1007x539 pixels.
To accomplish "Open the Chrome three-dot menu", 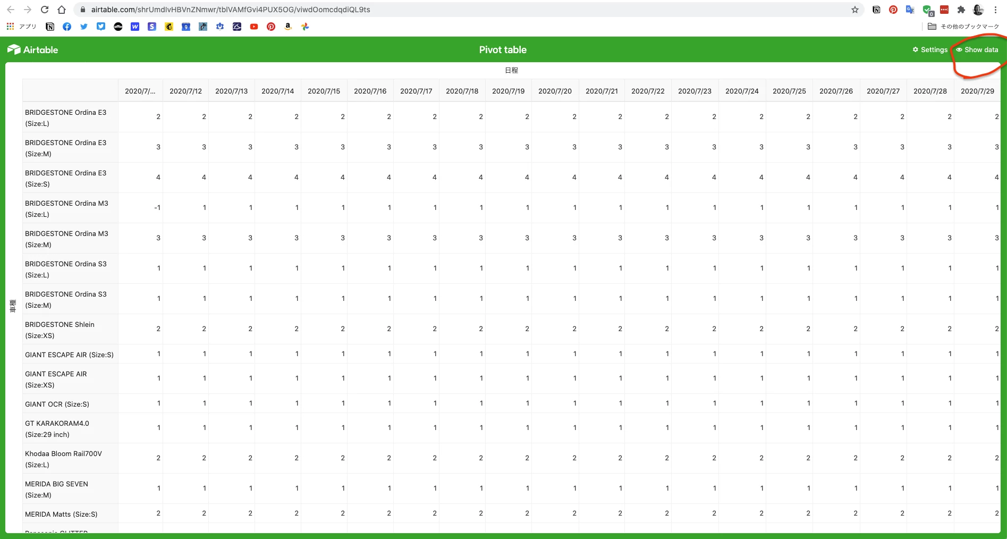I will (995, 10).
